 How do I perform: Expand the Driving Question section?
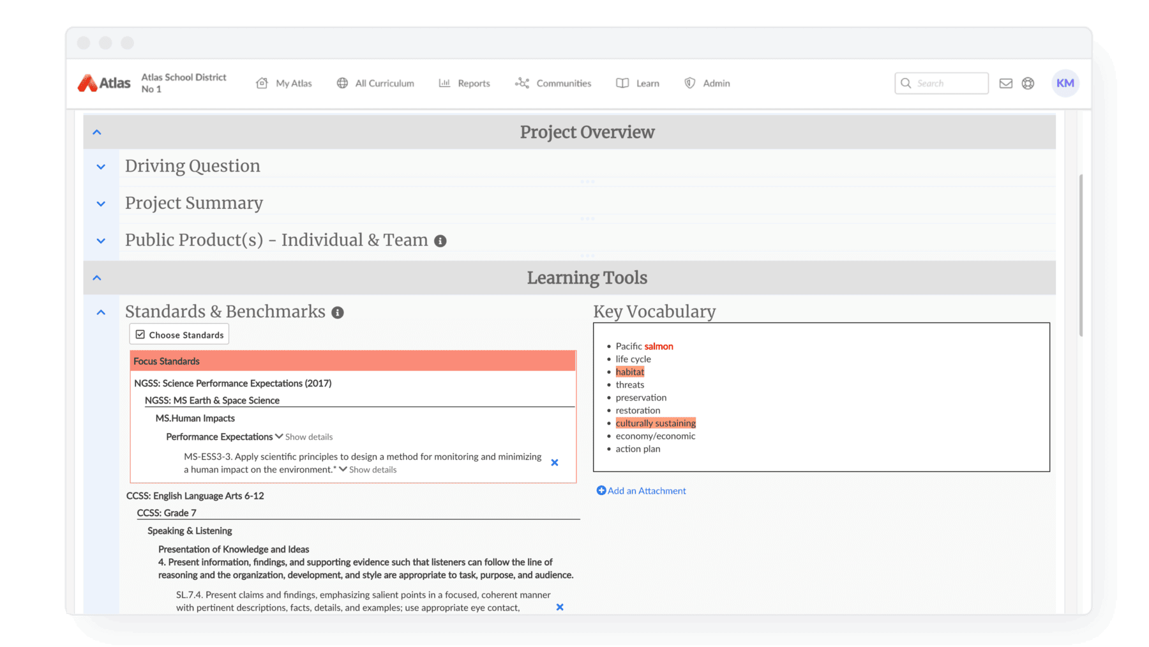pos(101,167)
